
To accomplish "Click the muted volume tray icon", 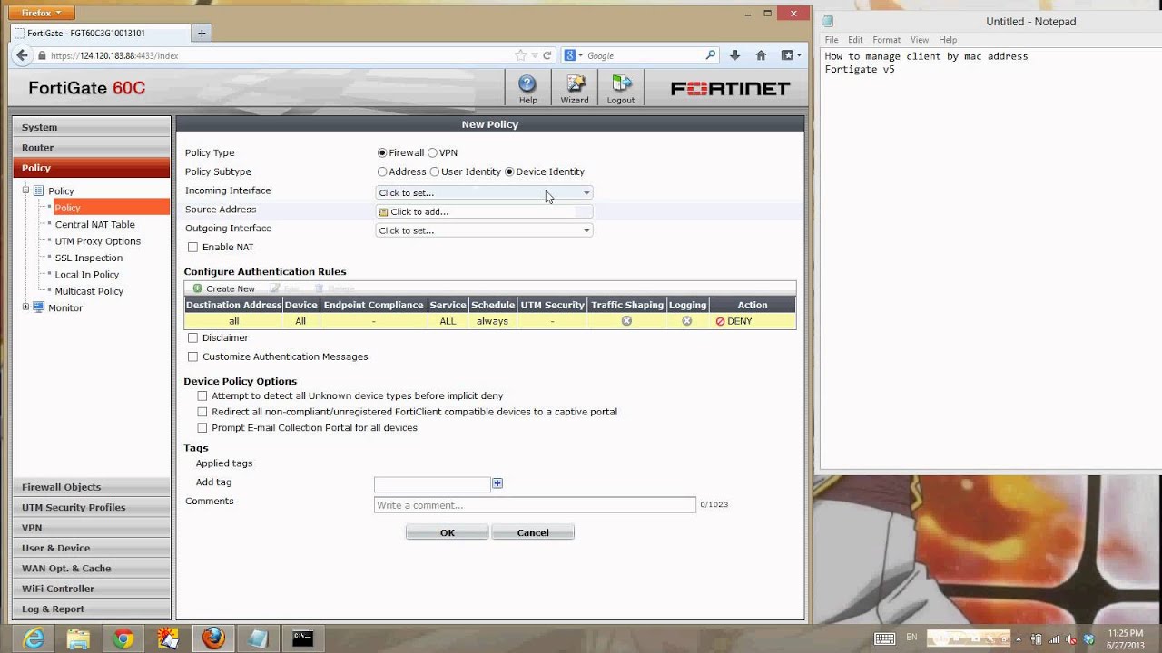I will pos(1069,638).
